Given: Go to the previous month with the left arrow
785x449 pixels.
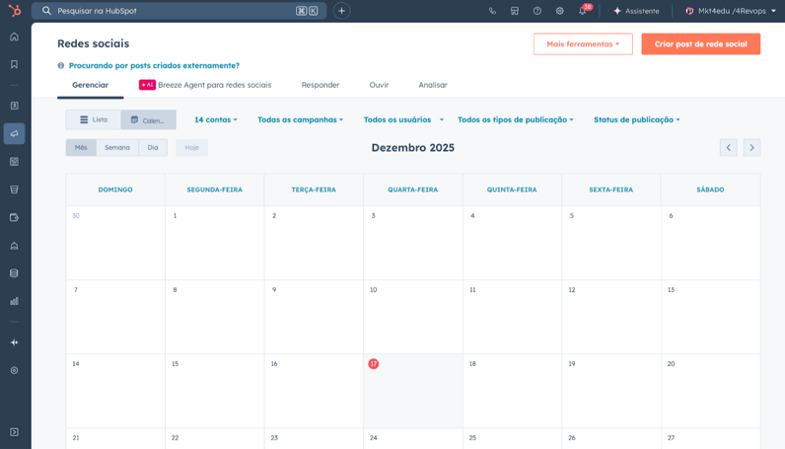Looking at the screenshot, I should 729,147.
